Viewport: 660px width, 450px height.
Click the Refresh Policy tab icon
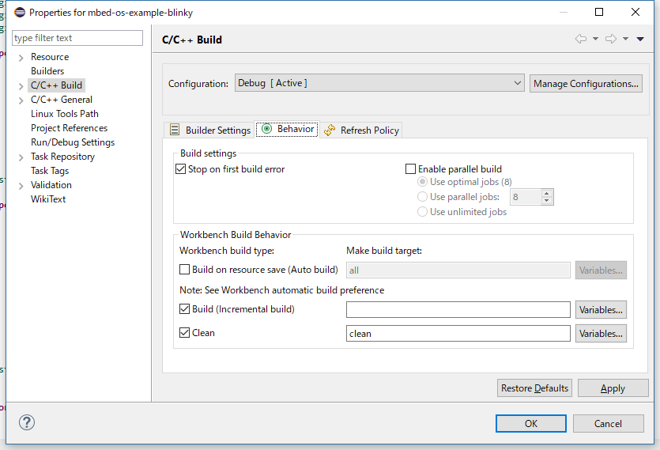[x=330, y=130]
